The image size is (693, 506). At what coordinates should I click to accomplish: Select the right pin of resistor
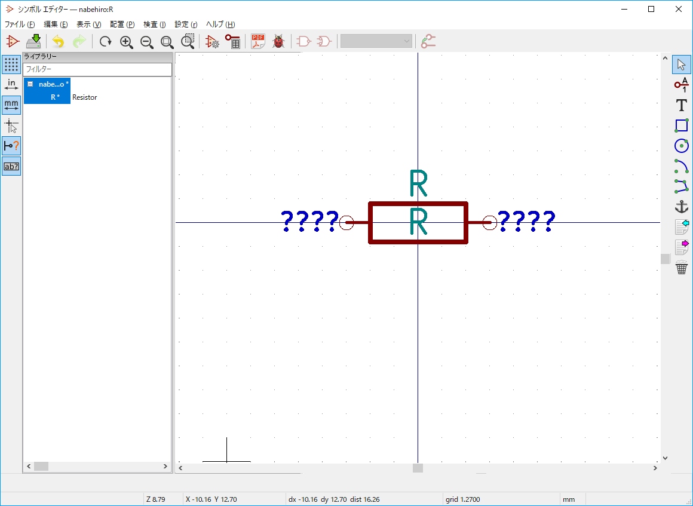(x=482, y=223)
